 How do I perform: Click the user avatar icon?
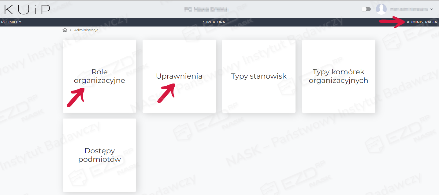(x=381, y=9)
